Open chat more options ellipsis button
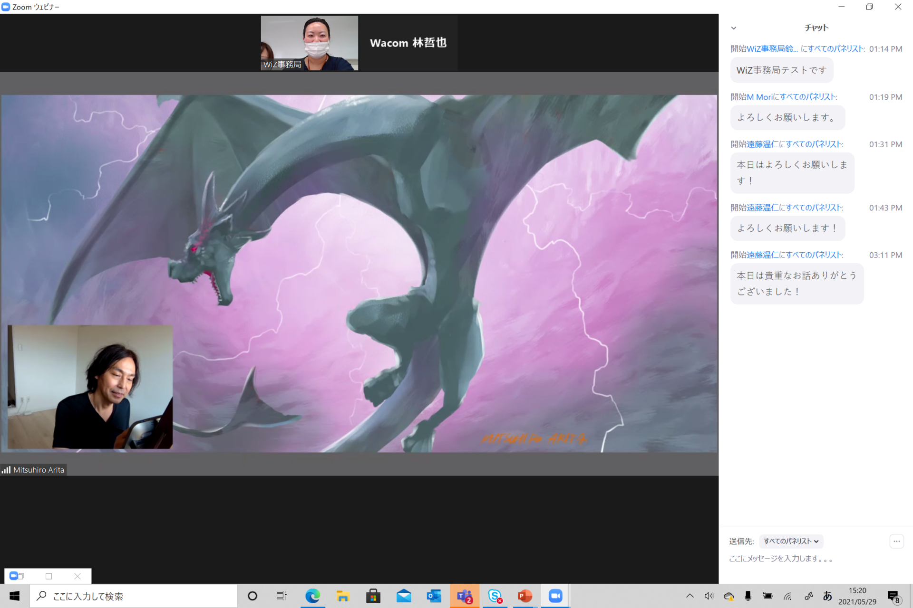Viewport: 913px width, 608px height. 896,541
